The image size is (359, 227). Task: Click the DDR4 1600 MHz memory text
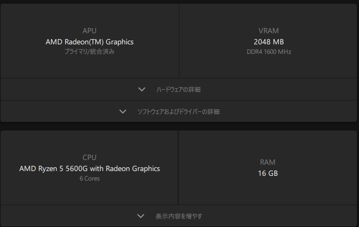tap(269, 52)
